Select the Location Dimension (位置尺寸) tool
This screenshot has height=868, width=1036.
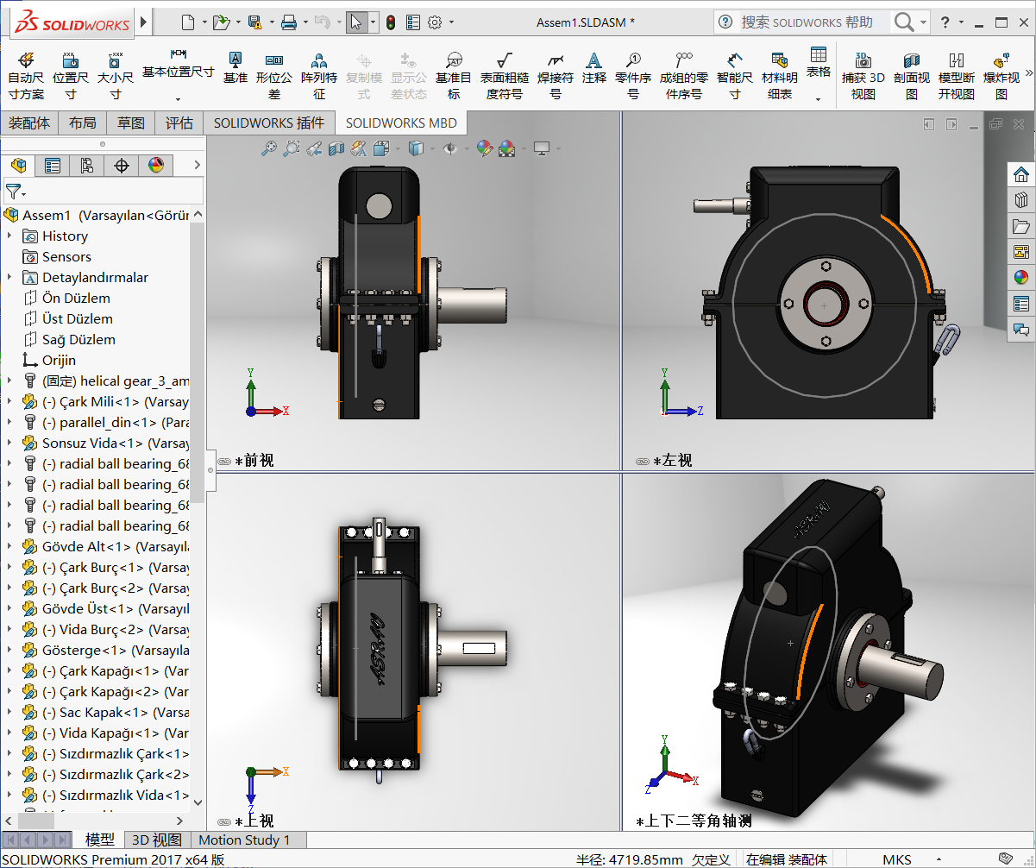point(71,75)
